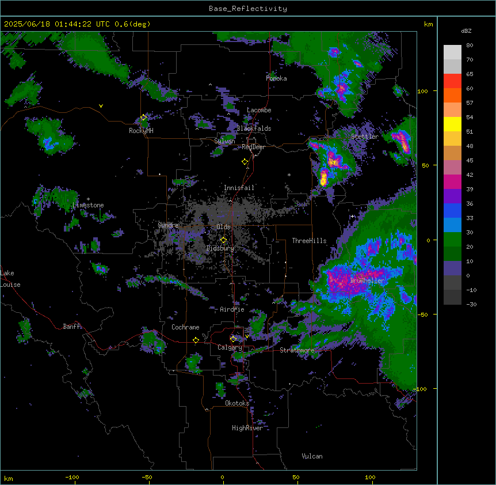This screenshot has height=485, width=496.
Task: Select the Stettler label
Action: [365, 136]
